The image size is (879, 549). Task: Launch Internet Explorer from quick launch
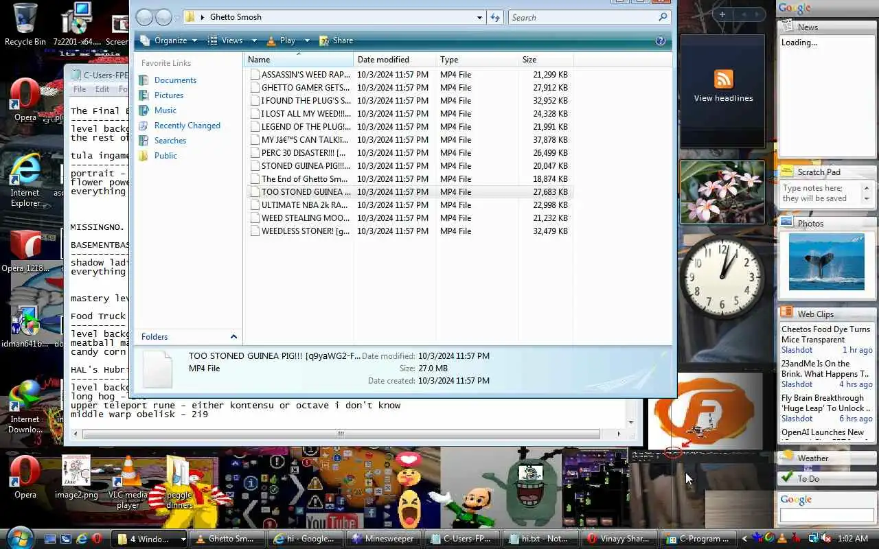(81, 539)
